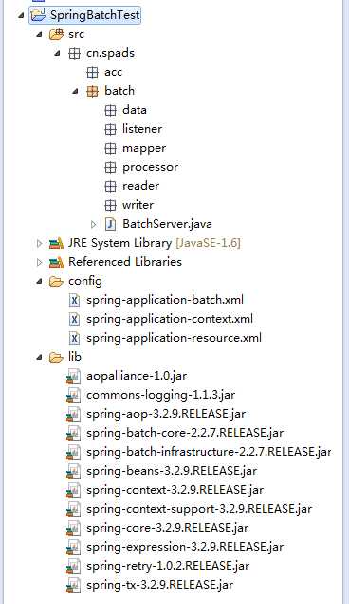Click the config folder icon
The image size is (349, 604).
(56, 282)
